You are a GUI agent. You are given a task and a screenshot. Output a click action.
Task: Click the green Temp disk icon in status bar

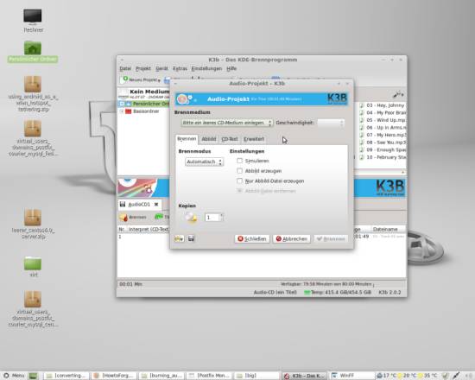point(307,293)
